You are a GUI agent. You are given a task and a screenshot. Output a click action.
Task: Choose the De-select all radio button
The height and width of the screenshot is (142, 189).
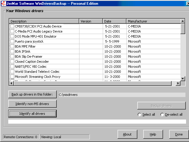point(162,114)
